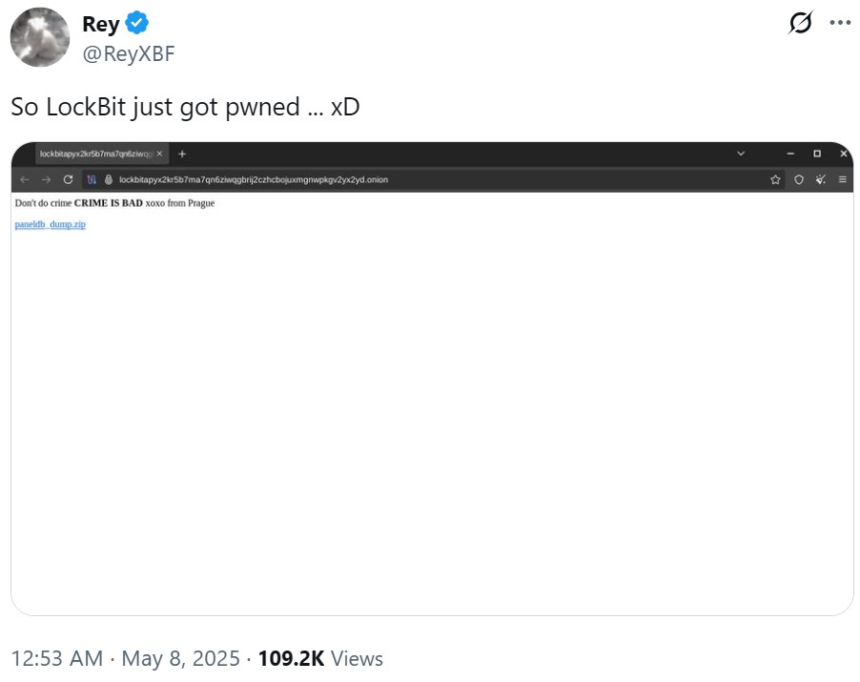The height and width of the screenshot is (682, 860).
Task: Open the tweet's three-dot more menu
Action: point(840,24)
